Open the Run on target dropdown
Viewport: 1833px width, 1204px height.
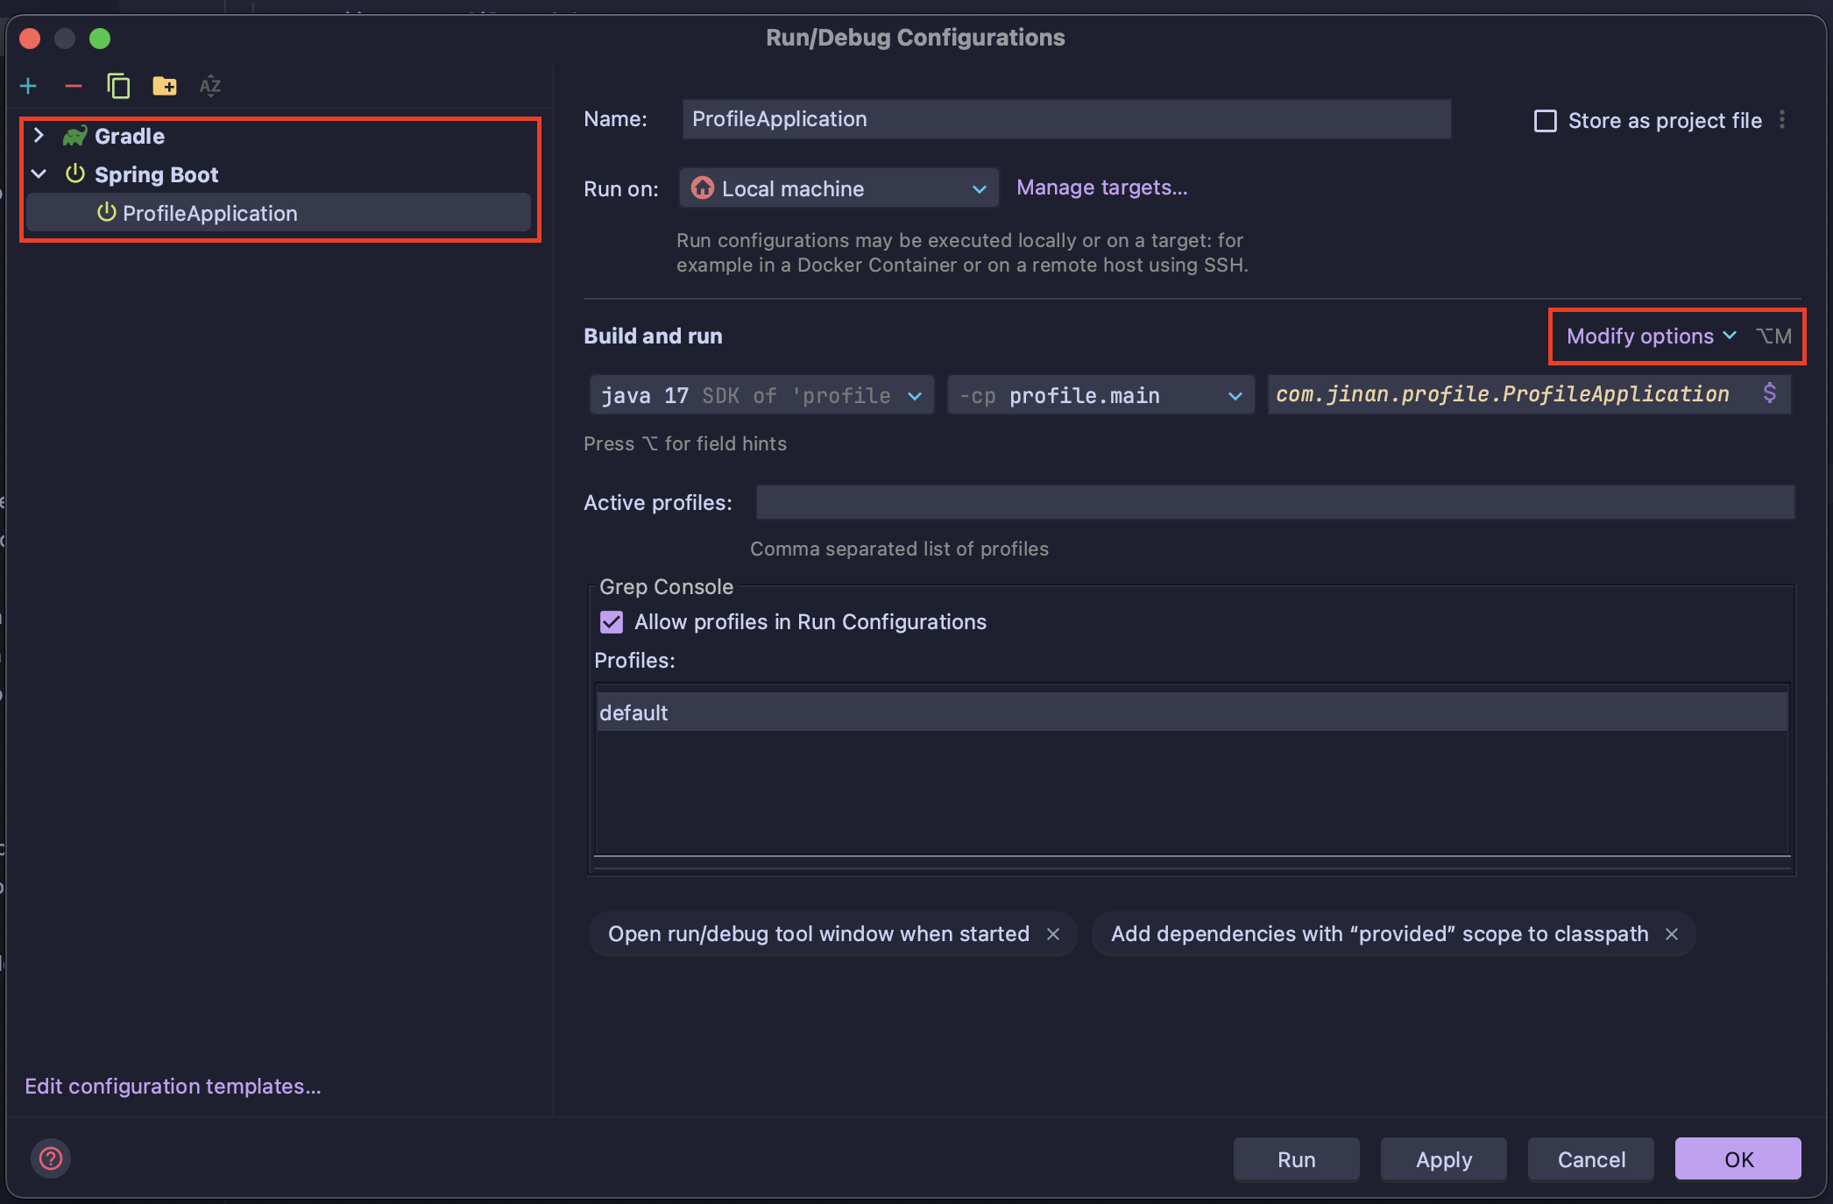979,188
